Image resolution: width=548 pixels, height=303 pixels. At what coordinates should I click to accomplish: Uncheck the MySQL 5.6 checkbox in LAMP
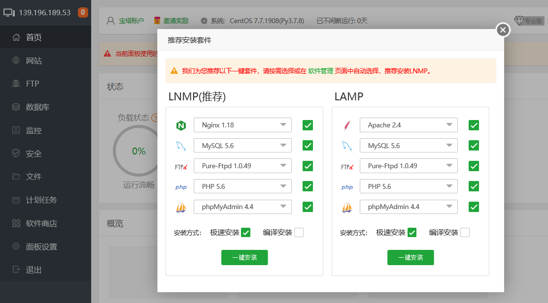coord(474,146)
